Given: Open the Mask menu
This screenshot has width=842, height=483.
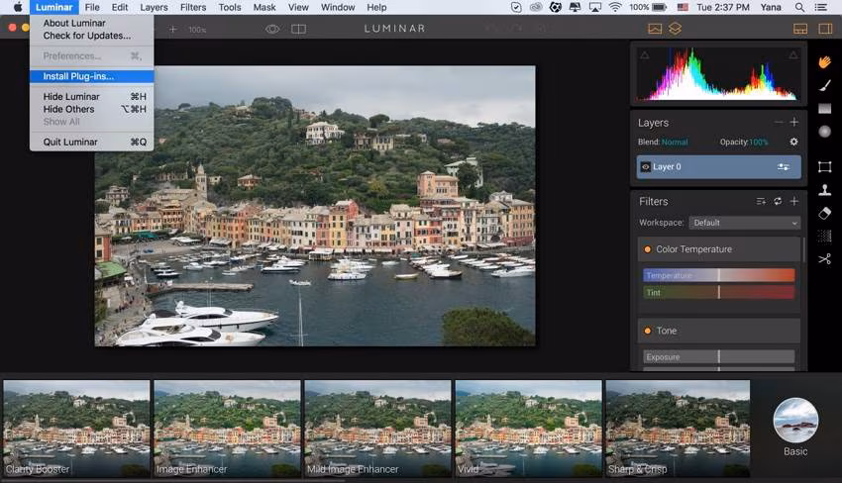Looking at the screenshot, I should pos(264,8).
